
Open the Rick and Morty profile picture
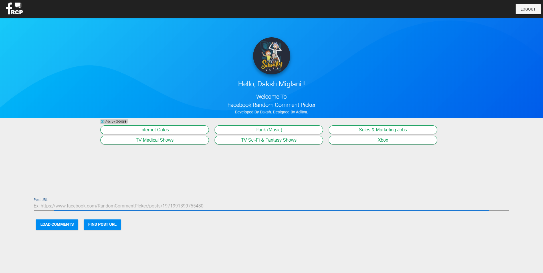[271, 56]
